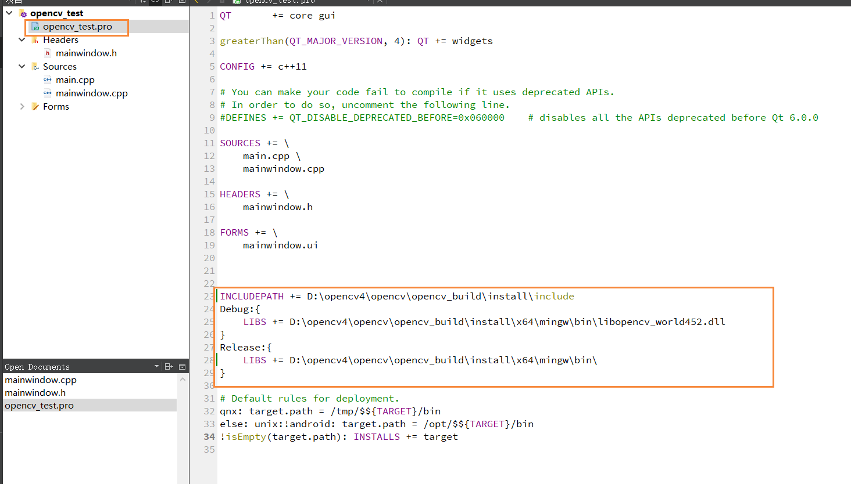Viewport: 851px width, 484px height.
Task: Click the 'Debug:{' line
Action: (x=240, y=309)
